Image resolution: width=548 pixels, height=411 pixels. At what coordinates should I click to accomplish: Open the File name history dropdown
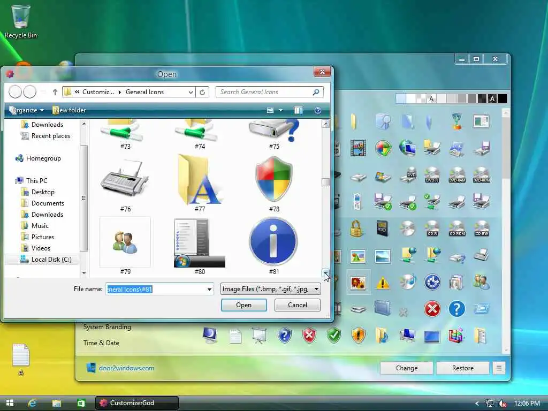pyautogui.click(x=209, y=289)
